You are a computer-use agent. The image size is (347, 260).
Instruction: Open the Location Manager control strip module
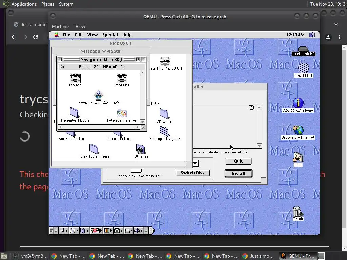tap(96, 231)
